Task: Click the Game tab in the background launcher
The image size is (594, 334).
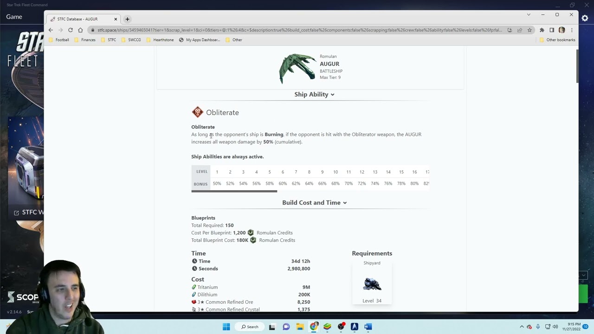Action: pos(14,17)
